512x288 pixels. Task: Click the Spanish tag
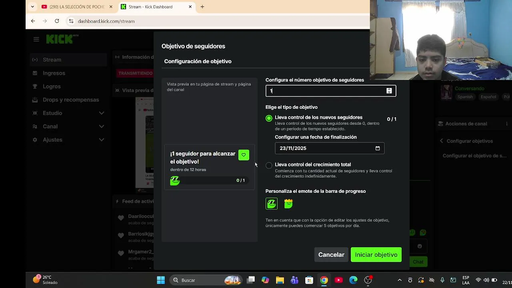coord(465,97)
